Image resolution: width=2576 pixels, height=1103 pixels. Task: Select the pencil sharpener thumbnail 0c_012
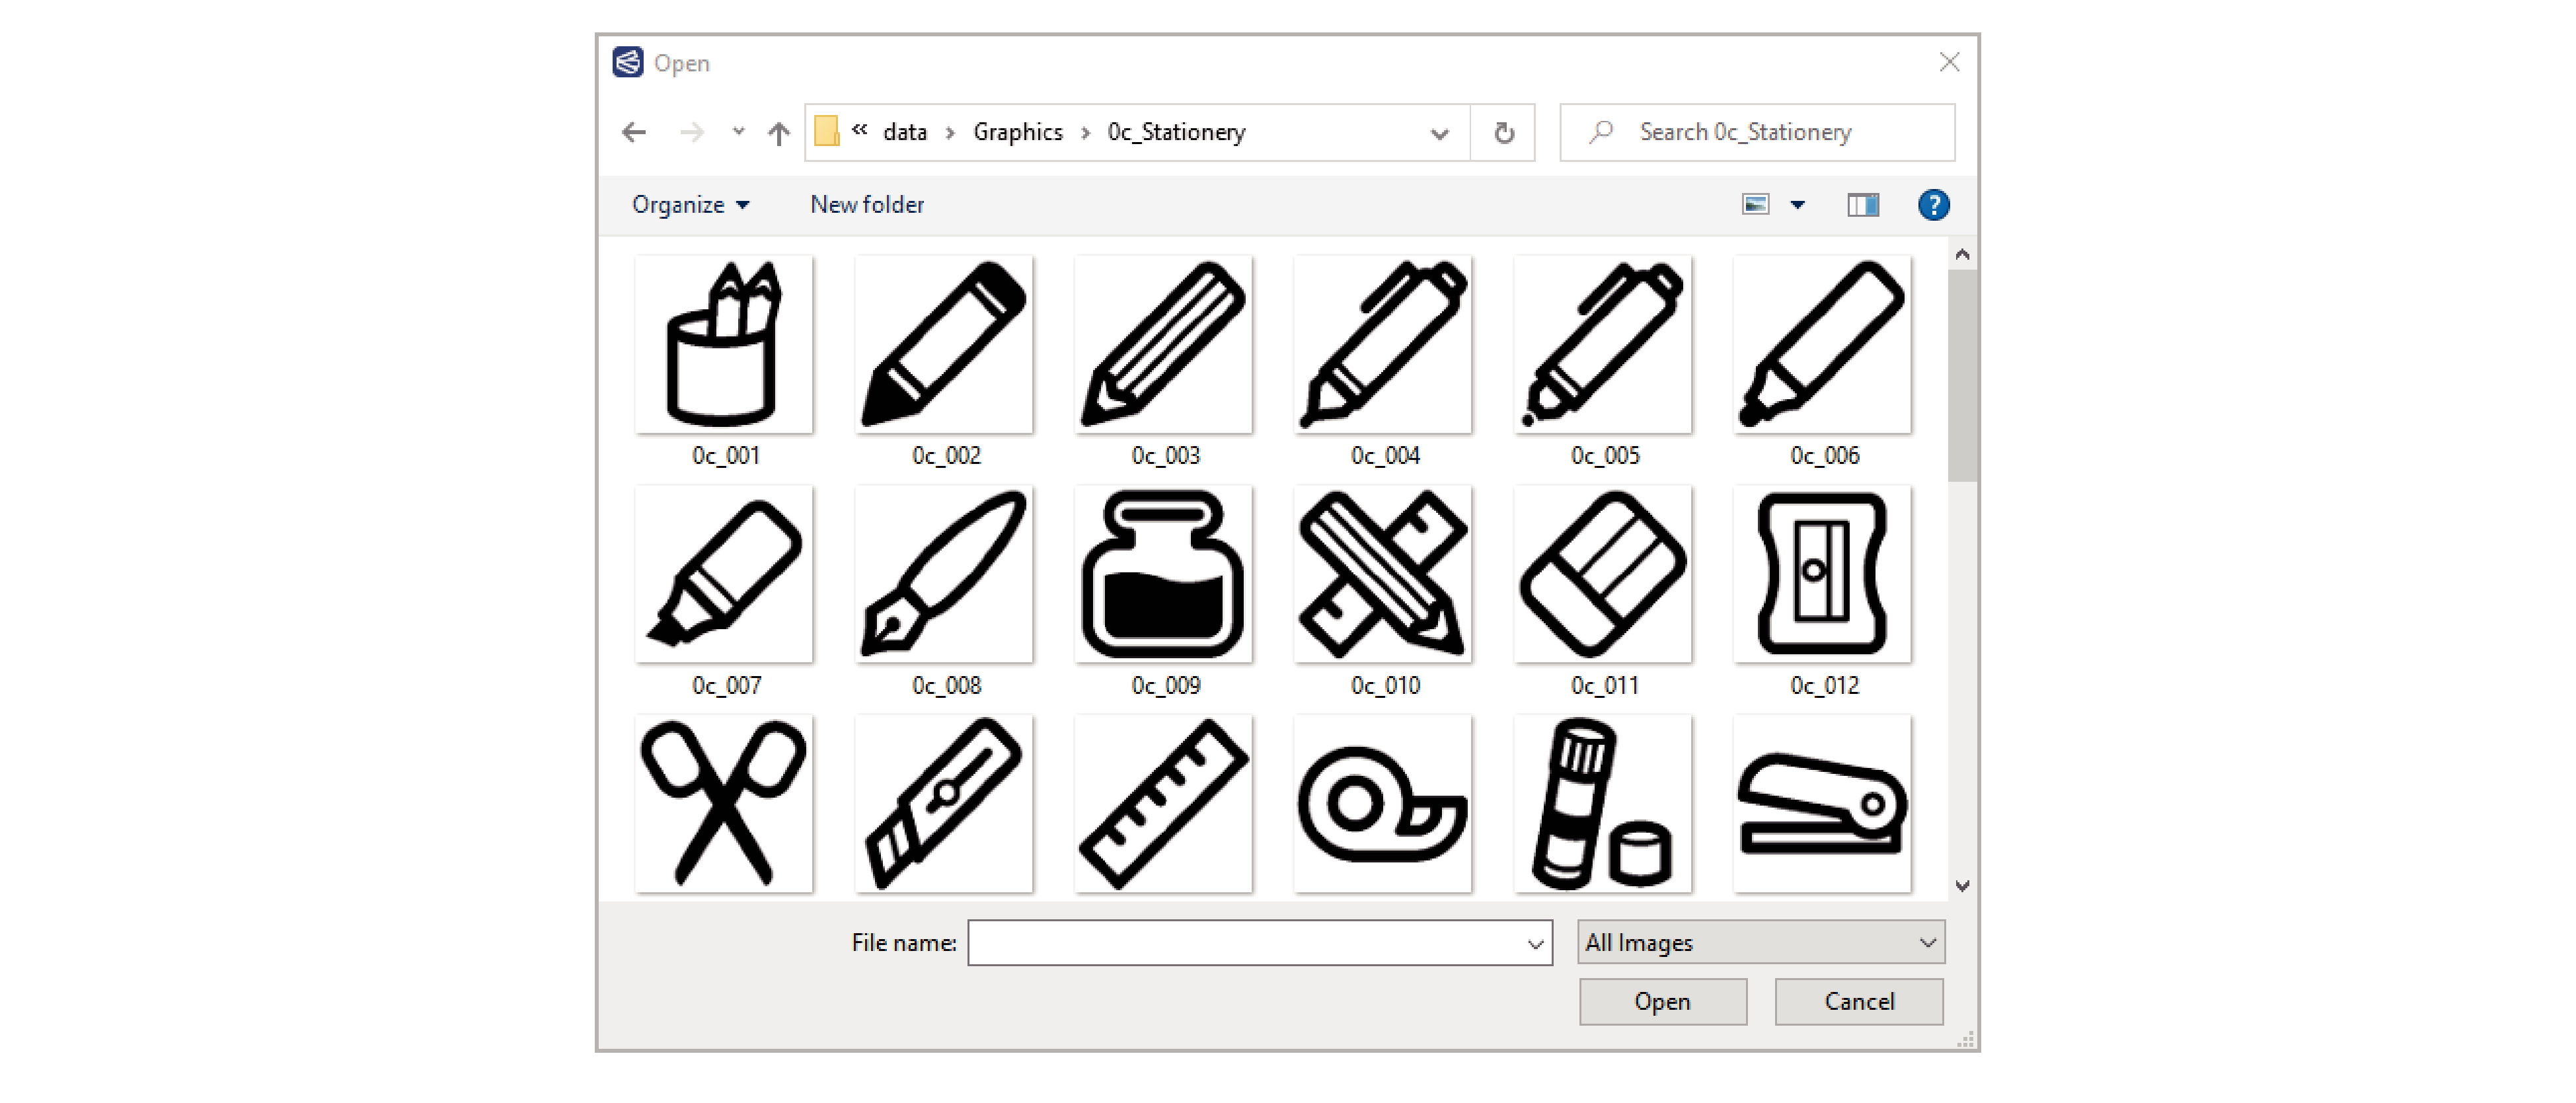(1822, 574)
